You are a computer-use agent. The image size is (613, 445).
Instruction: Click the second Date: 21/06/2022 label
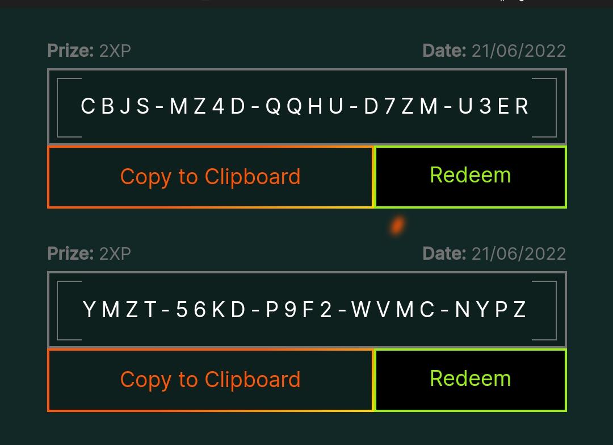click(x=494, y=253)
